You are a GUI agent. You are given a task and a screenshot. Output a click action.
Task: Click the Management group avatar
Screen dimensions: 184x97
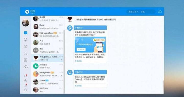[36, 74]
